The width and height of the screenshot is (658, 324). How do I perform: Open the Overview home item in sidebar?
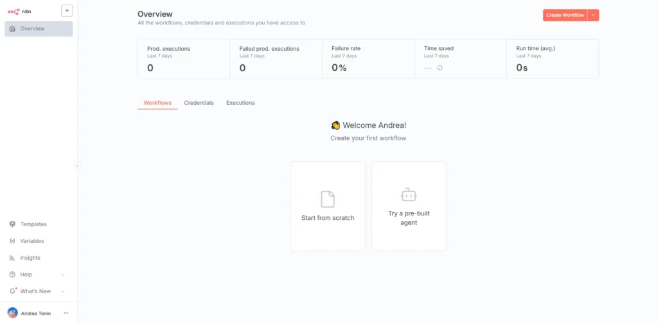(x=39, y=29)
